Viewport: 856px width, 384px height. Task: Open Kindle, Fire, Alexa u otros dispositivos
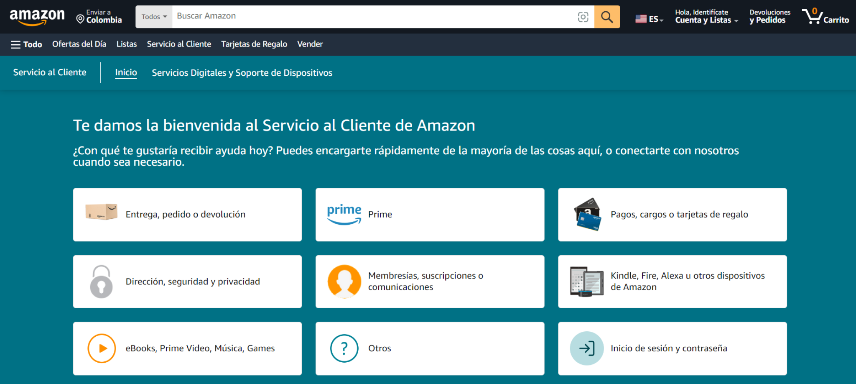[672, 282]
